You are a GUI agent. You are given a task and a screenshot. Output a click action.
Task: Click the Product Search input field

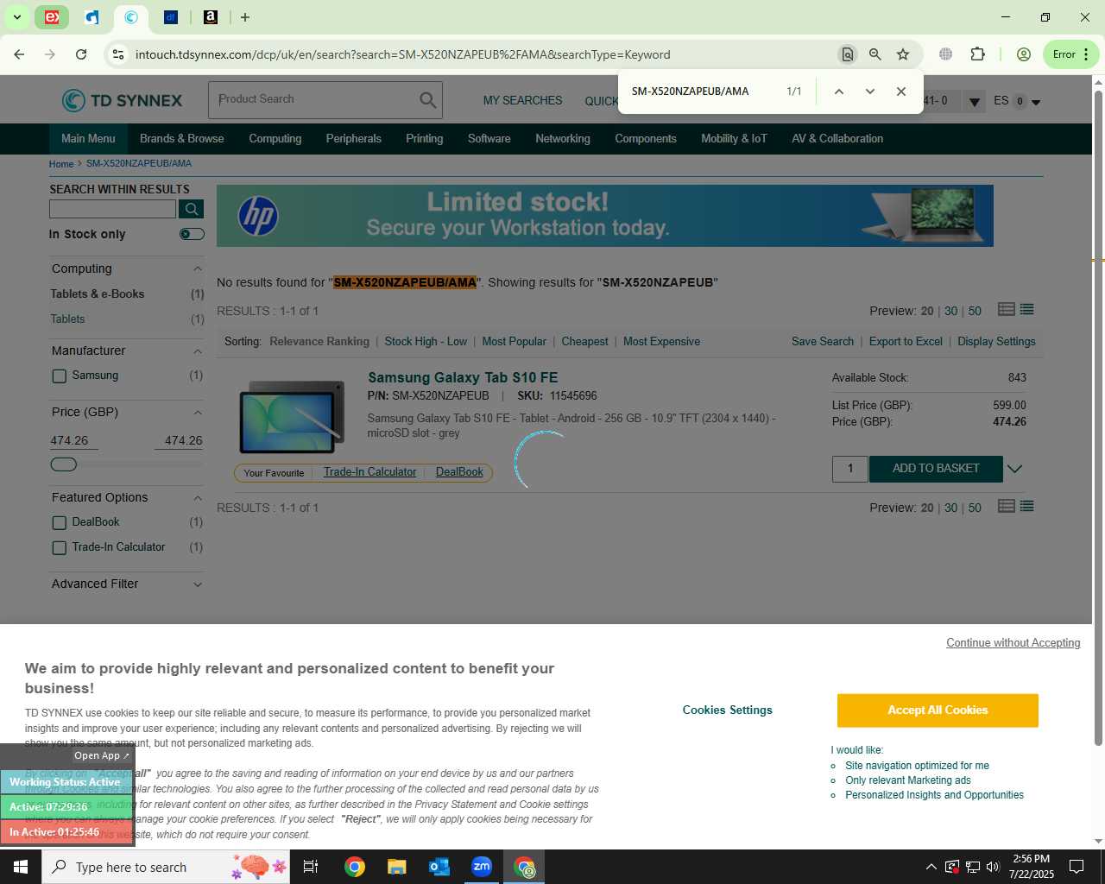tap(314, 100)
